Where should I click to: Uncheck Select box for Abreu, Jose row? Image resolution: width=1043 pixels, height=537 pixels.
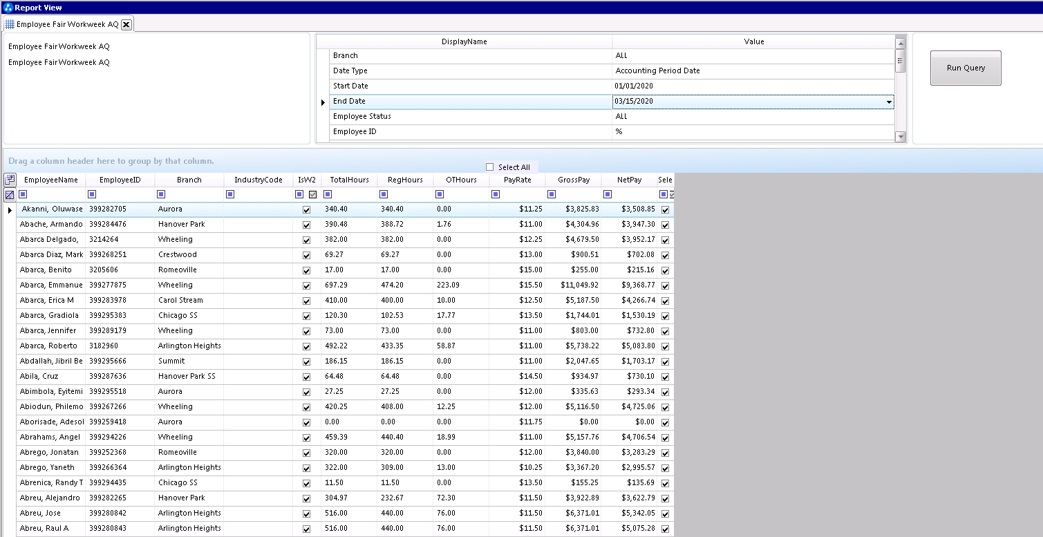point(665,514)
